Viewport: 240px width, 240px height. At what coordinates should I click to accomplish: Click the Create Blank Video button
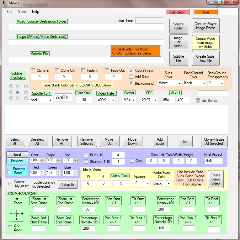tap(216, 179)
